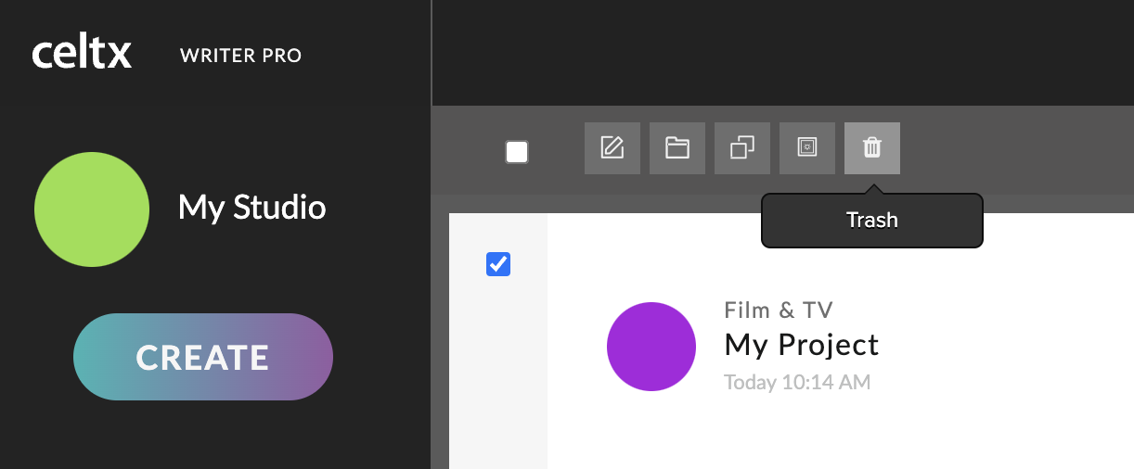
Task: Toggle the select-all checkbox in toolbar
Action: [517, 152]
